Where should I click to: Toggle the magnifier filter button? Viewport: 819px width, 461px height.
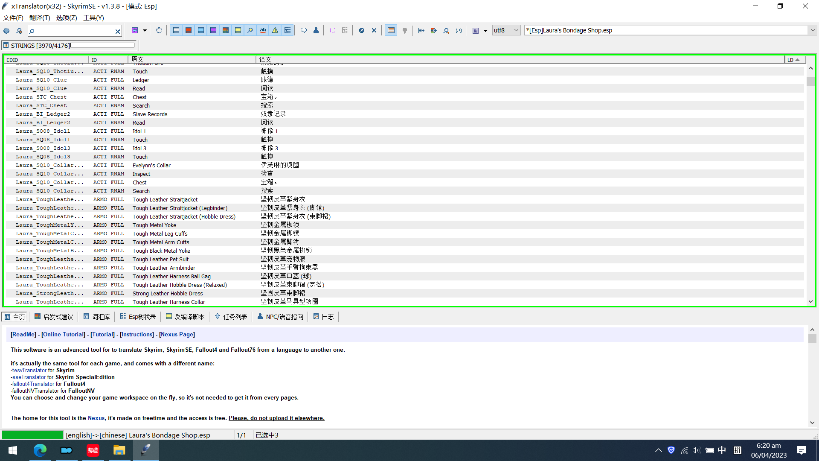point(250,30)
